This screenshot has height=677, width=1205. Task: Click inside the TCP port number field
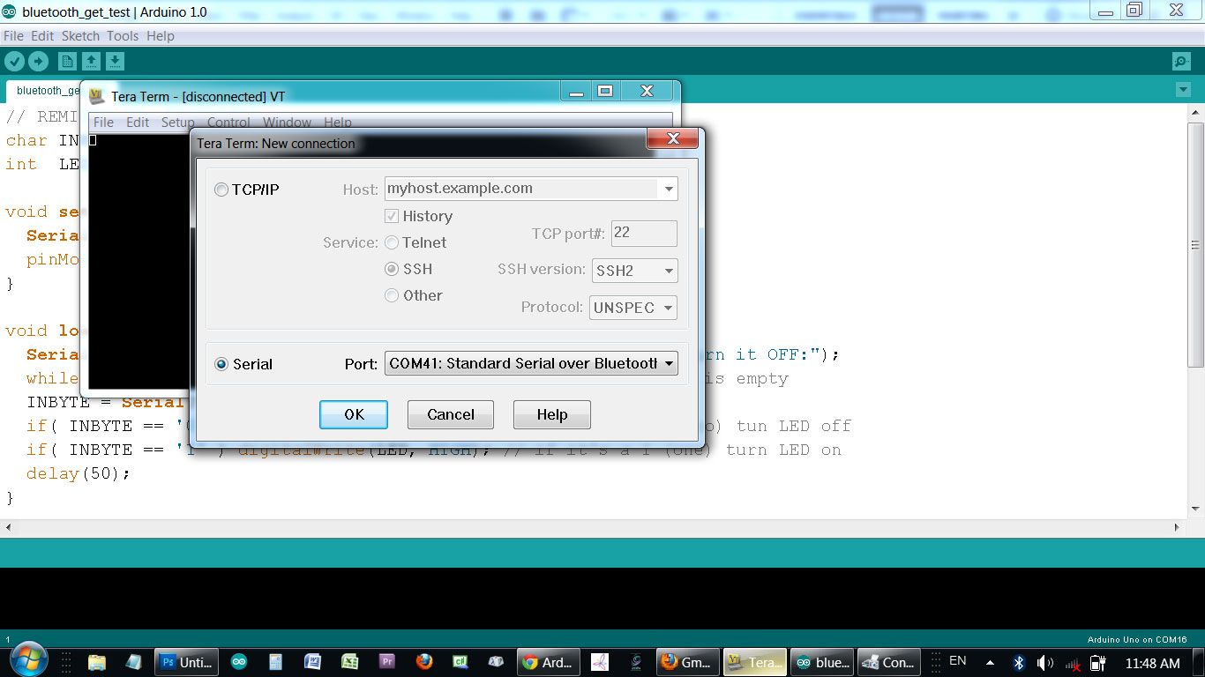tap(643, 233)
